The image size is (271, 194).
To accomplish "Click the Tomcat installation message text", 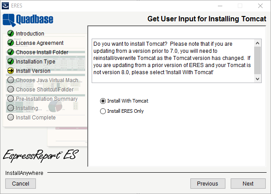I will pyautogui.click(x=172, y=58).
